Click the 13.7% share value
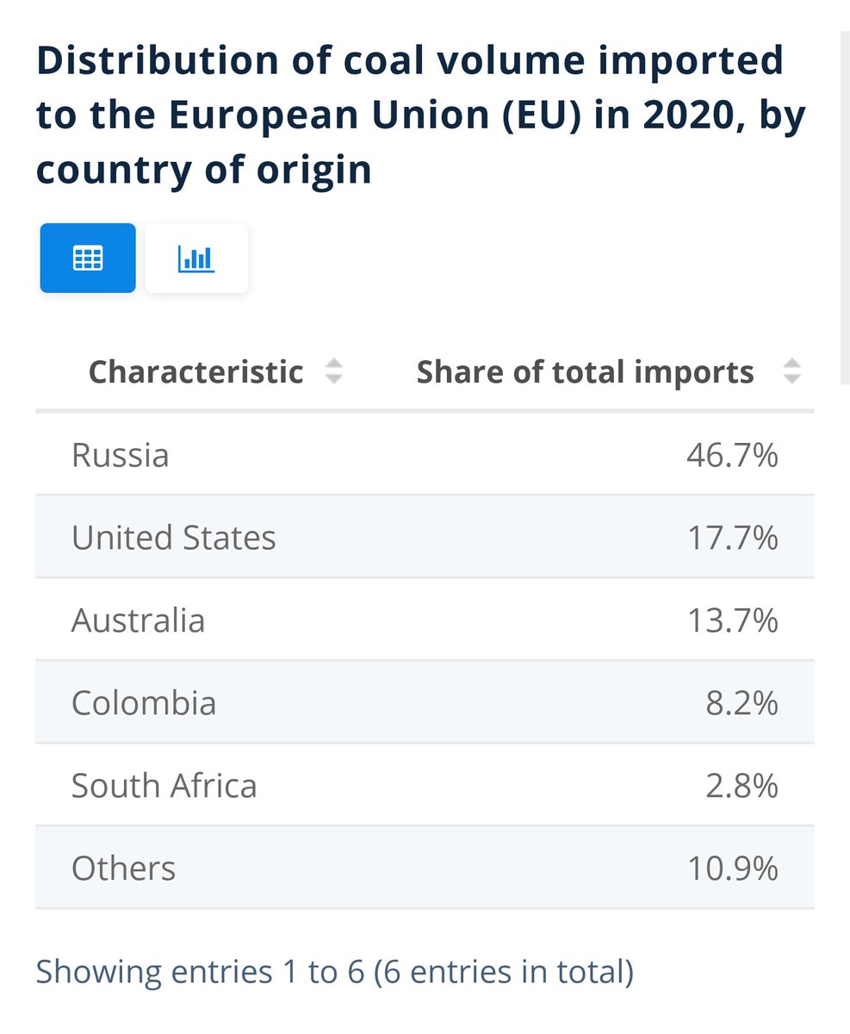This screenshot has width=850, height=1034. click(x=732, y=620)
